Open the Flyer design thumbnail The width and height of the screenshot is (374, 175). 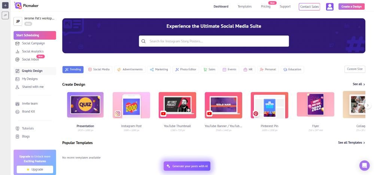click(315, 105)
